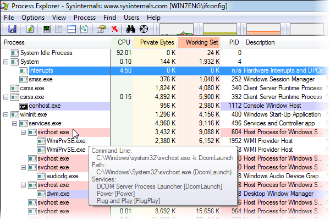The height and width of the screenshot is (220, 330).
Task: Click the services.exe process icon
Action: pos(24,124)
